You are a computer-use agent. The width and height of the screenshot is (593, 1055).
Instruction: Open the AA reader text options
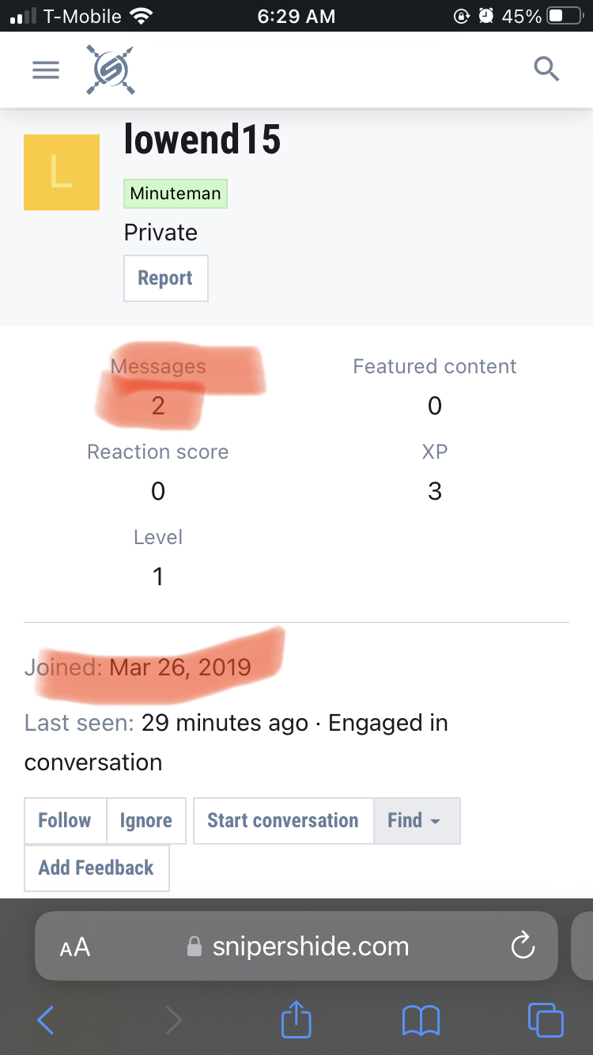(75, 947)
